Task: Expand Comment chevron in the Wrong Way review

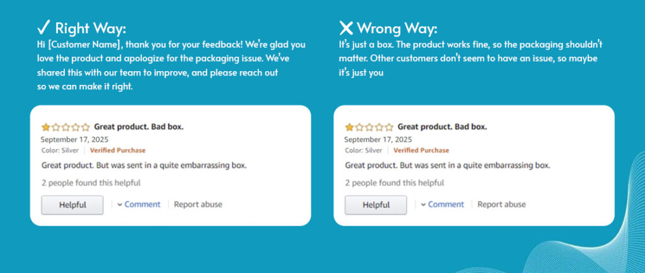Action: (x=423, y=204)
